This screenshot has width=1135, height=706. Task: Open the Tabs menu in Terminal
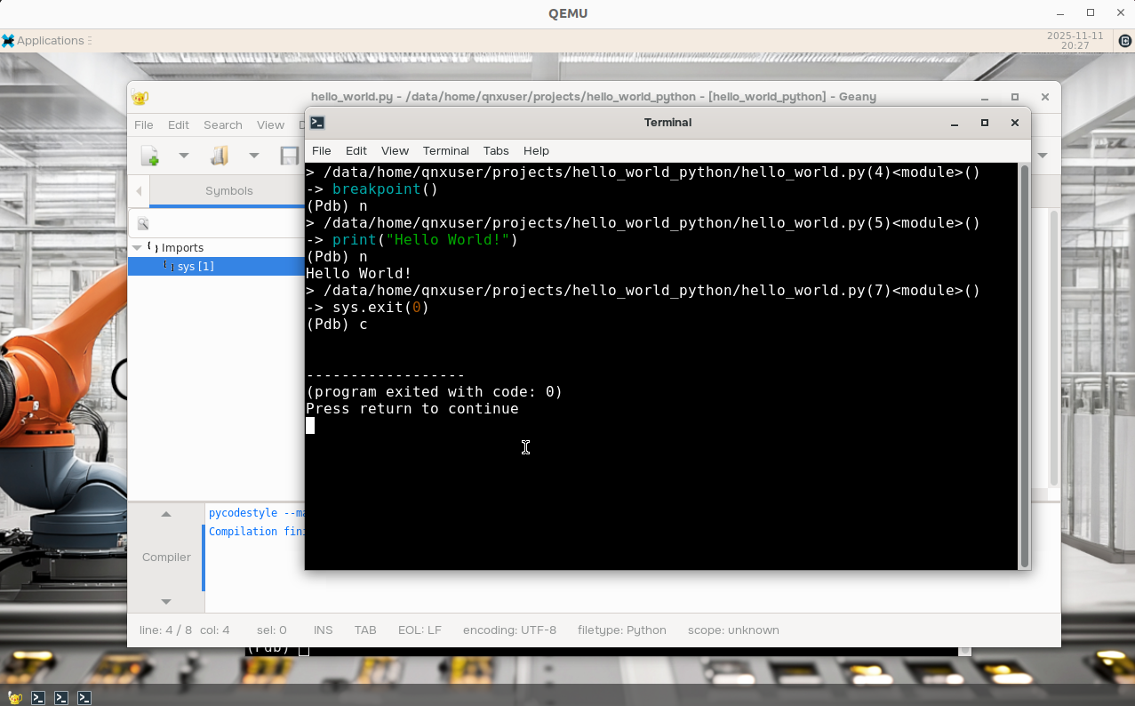[496, 150]
